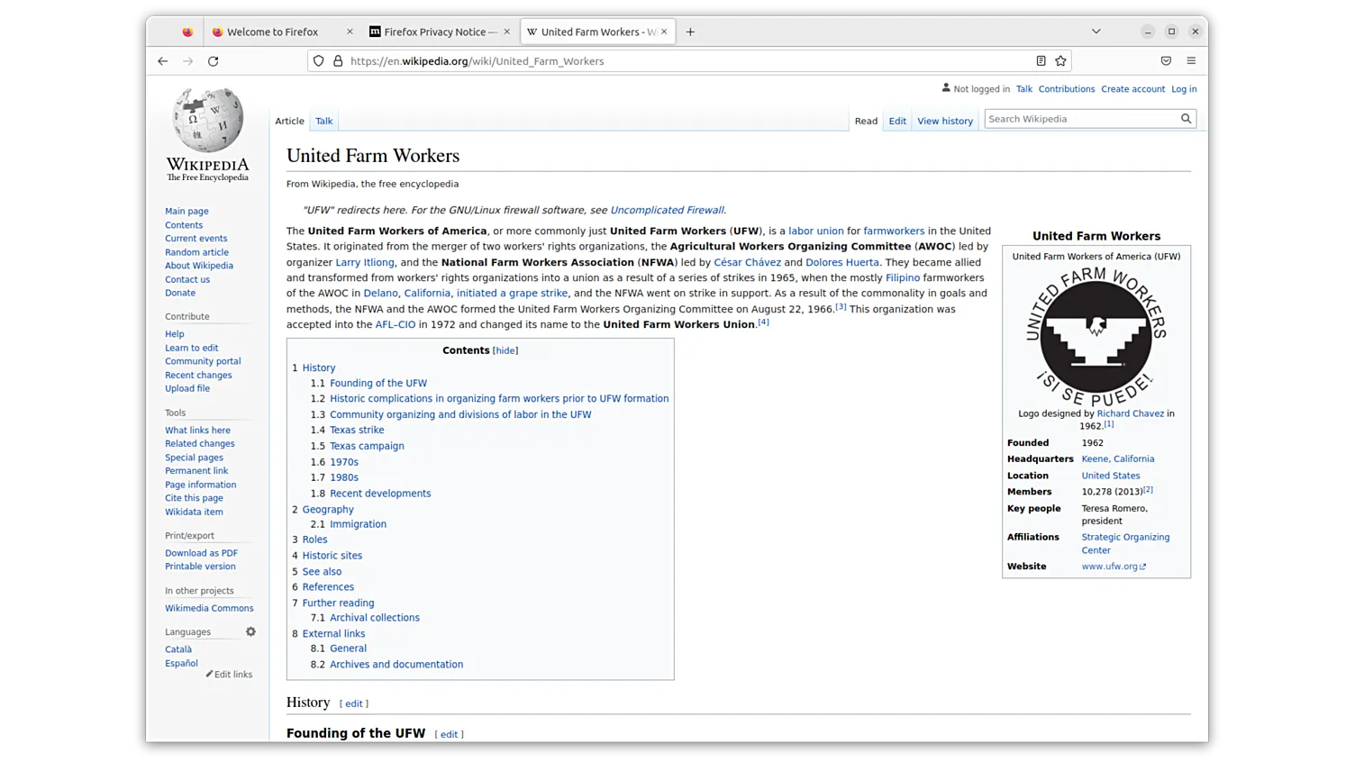Viewport: 1355px width, 762px height.
Task: Open Random article in sidebar
Action: pos(196,252)
